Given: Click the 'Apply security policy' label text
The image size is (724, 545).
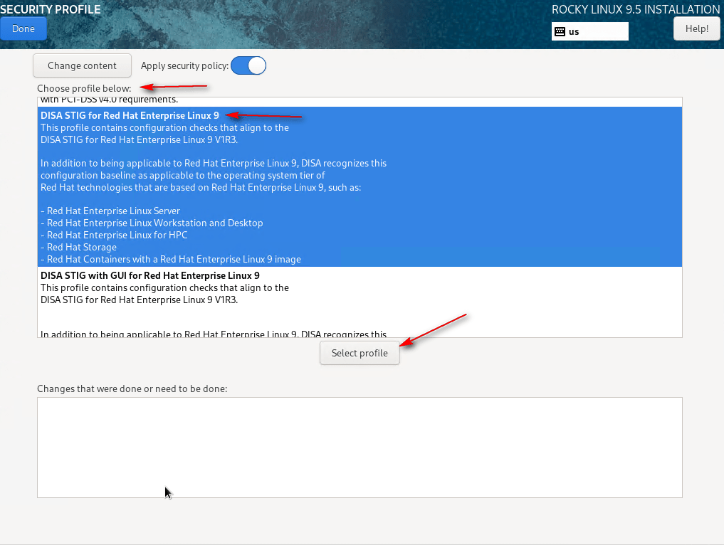Looking at the screenshot, I should 184,65.
